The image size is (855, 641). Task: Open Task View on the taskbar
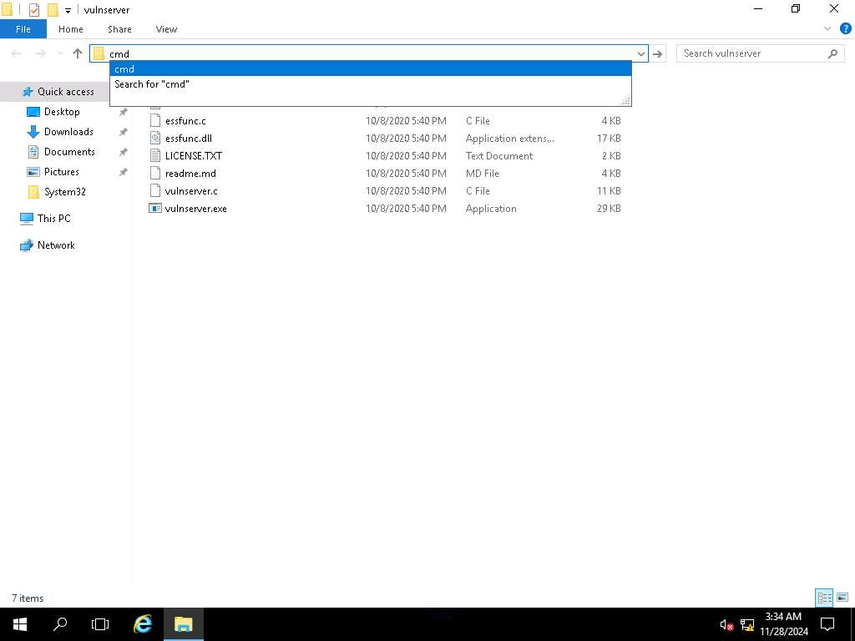[100, 623]
